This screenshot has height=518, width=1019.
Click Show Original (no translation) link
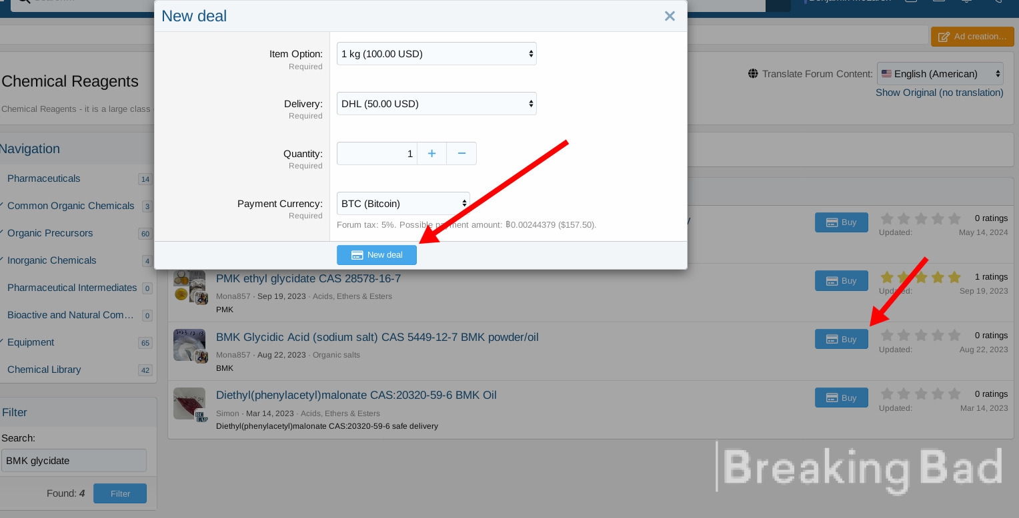pyautogui.click(x=939, y=93)
